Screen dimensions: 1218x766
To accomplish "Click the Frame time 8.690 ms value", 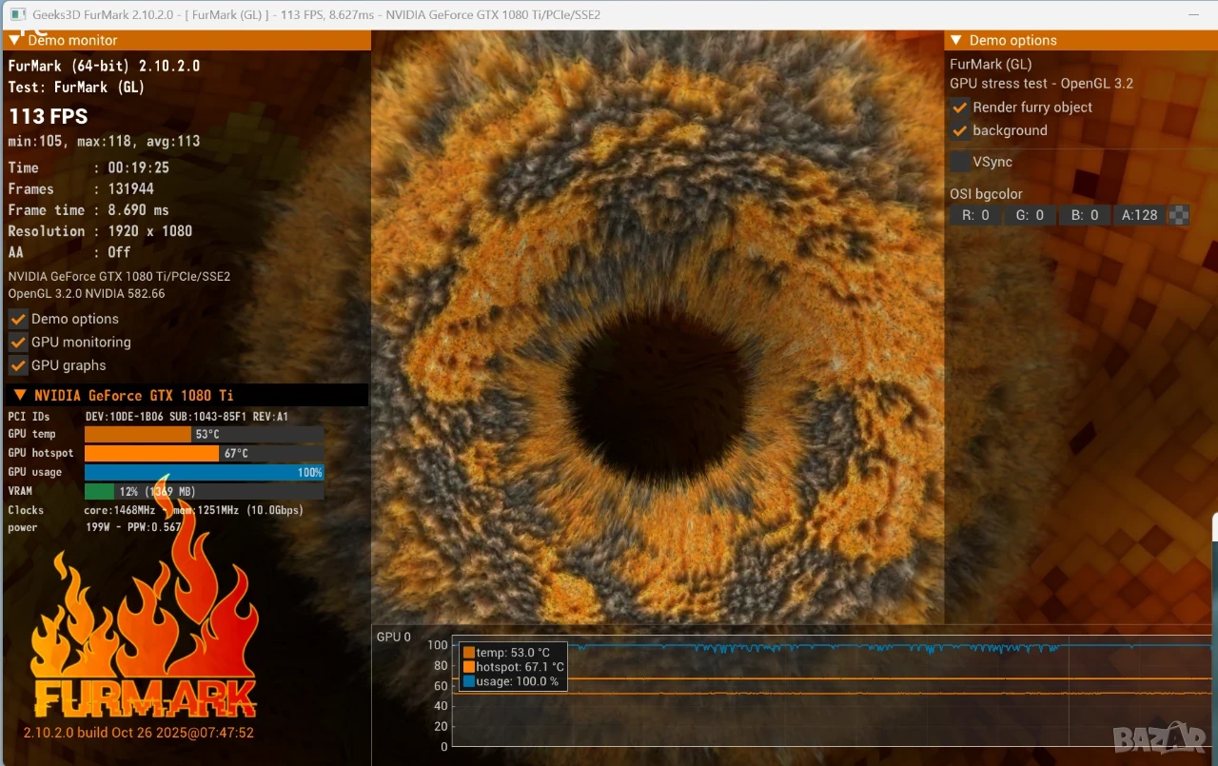I will 139,209.
